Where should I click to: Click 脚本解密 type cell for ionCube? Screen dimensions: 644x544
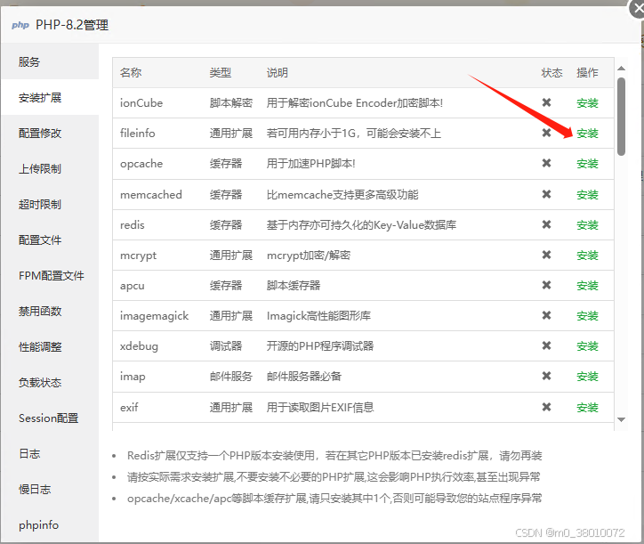(x=230, y=102)
